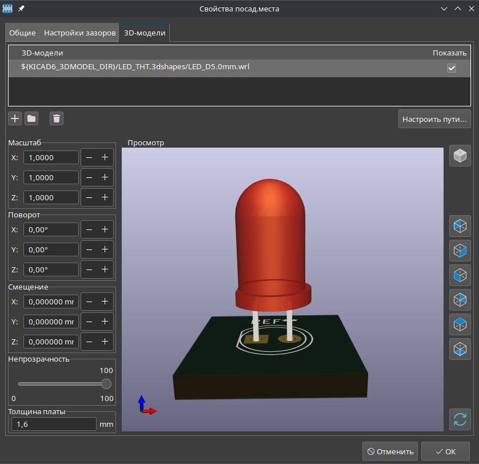Viewport: 479px width, 464px height.
Task: Decrease Поворот Z value with minus button
Action: pyautogui.click(x=89, y=269)
